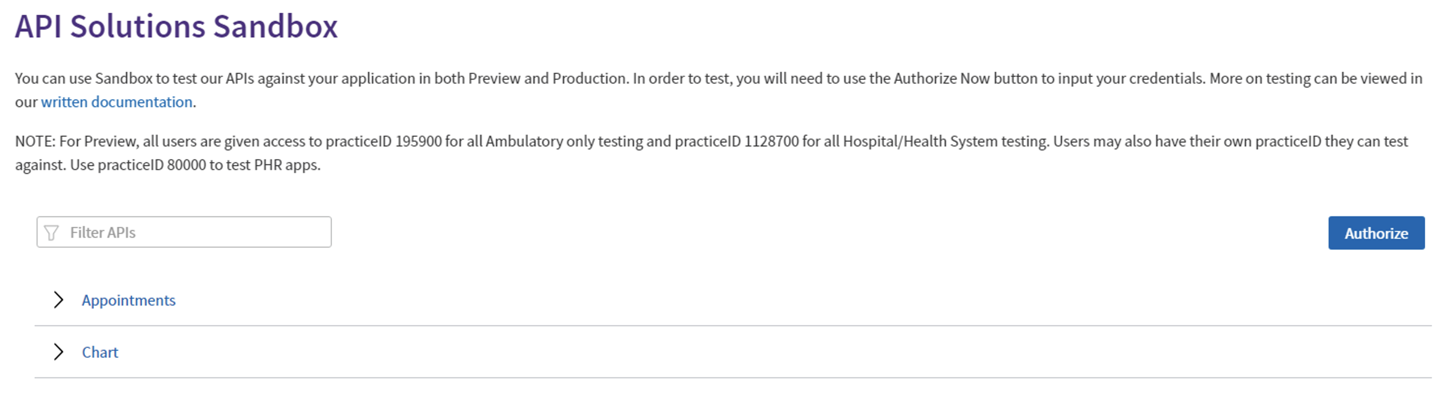The image size is (1441, 393).
Task: Click the blue Authorize button
Action: (x=1376, y=233)
